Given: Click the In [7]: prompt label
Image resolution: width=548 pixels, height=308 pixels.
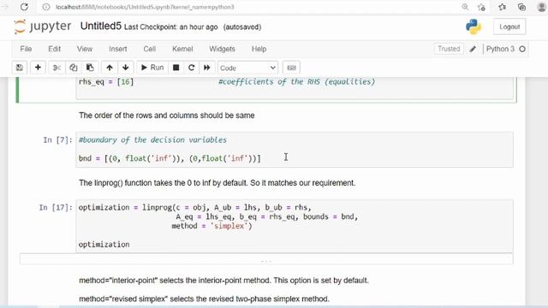Looking at the screenshot, I should click(57, 140).
